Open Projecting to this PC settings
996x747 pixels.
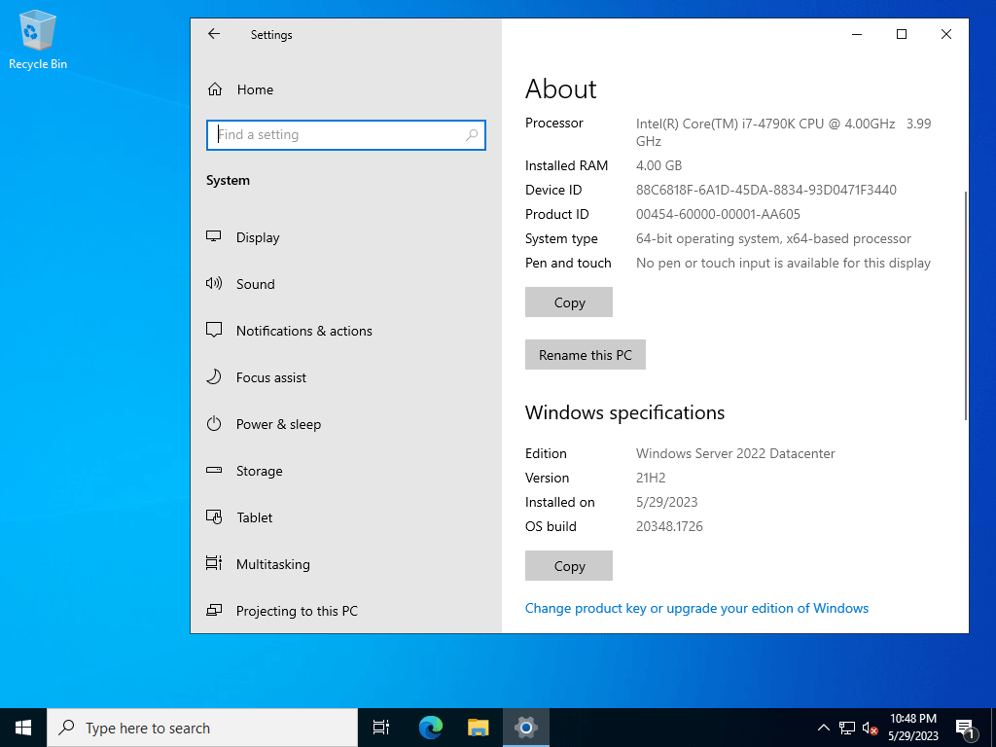click(282, 611)
